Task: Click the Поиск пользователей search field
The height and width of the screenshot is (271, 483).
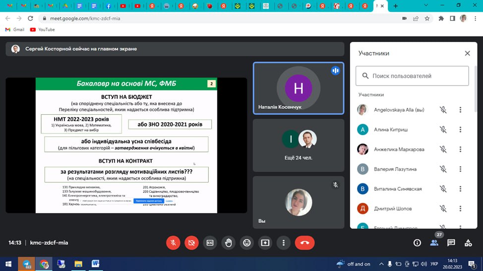Action: click(412, 76)
